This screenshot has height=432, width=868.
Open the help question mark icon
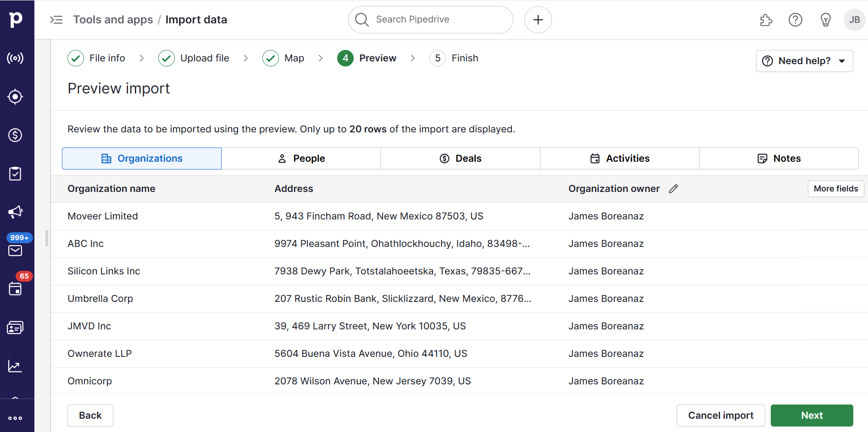tap(795, 20)
